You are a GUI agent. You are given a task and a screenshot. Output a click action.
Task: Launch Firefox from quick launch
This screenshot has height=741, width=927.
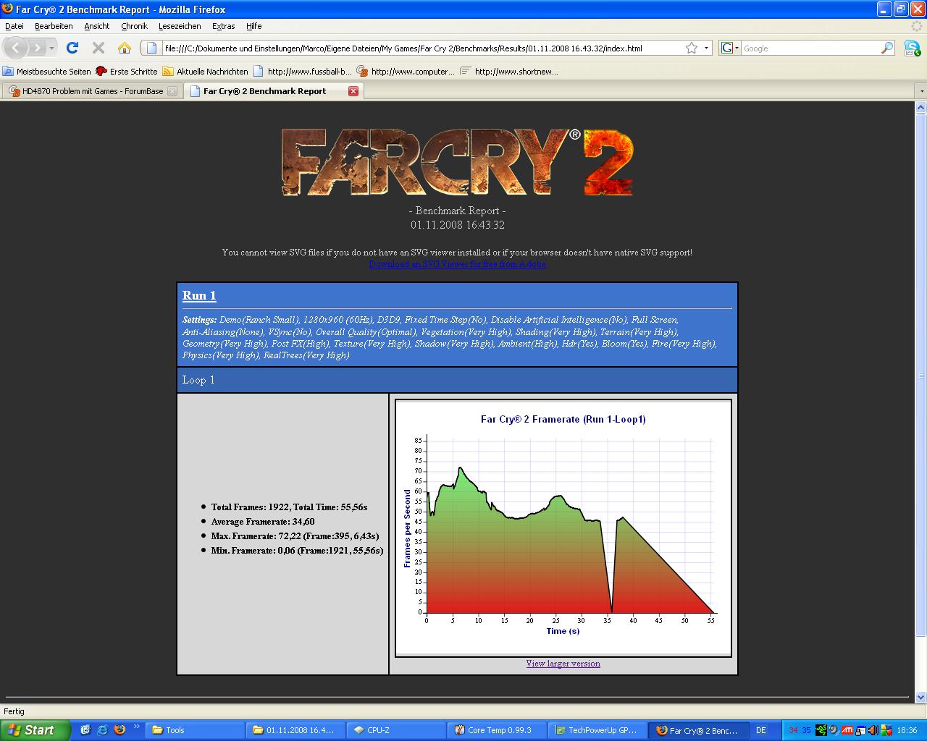119,730
